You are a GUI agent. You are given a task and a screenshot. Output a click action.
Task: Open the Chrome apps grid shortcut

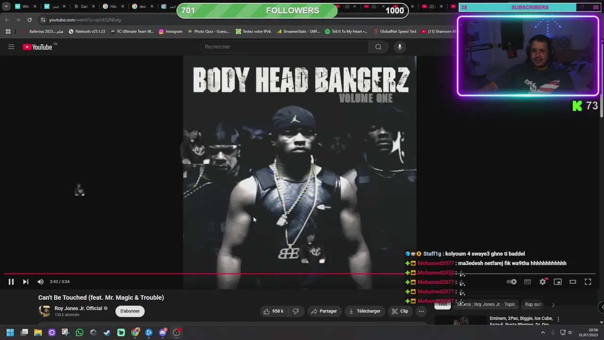[x=8, y=32]
